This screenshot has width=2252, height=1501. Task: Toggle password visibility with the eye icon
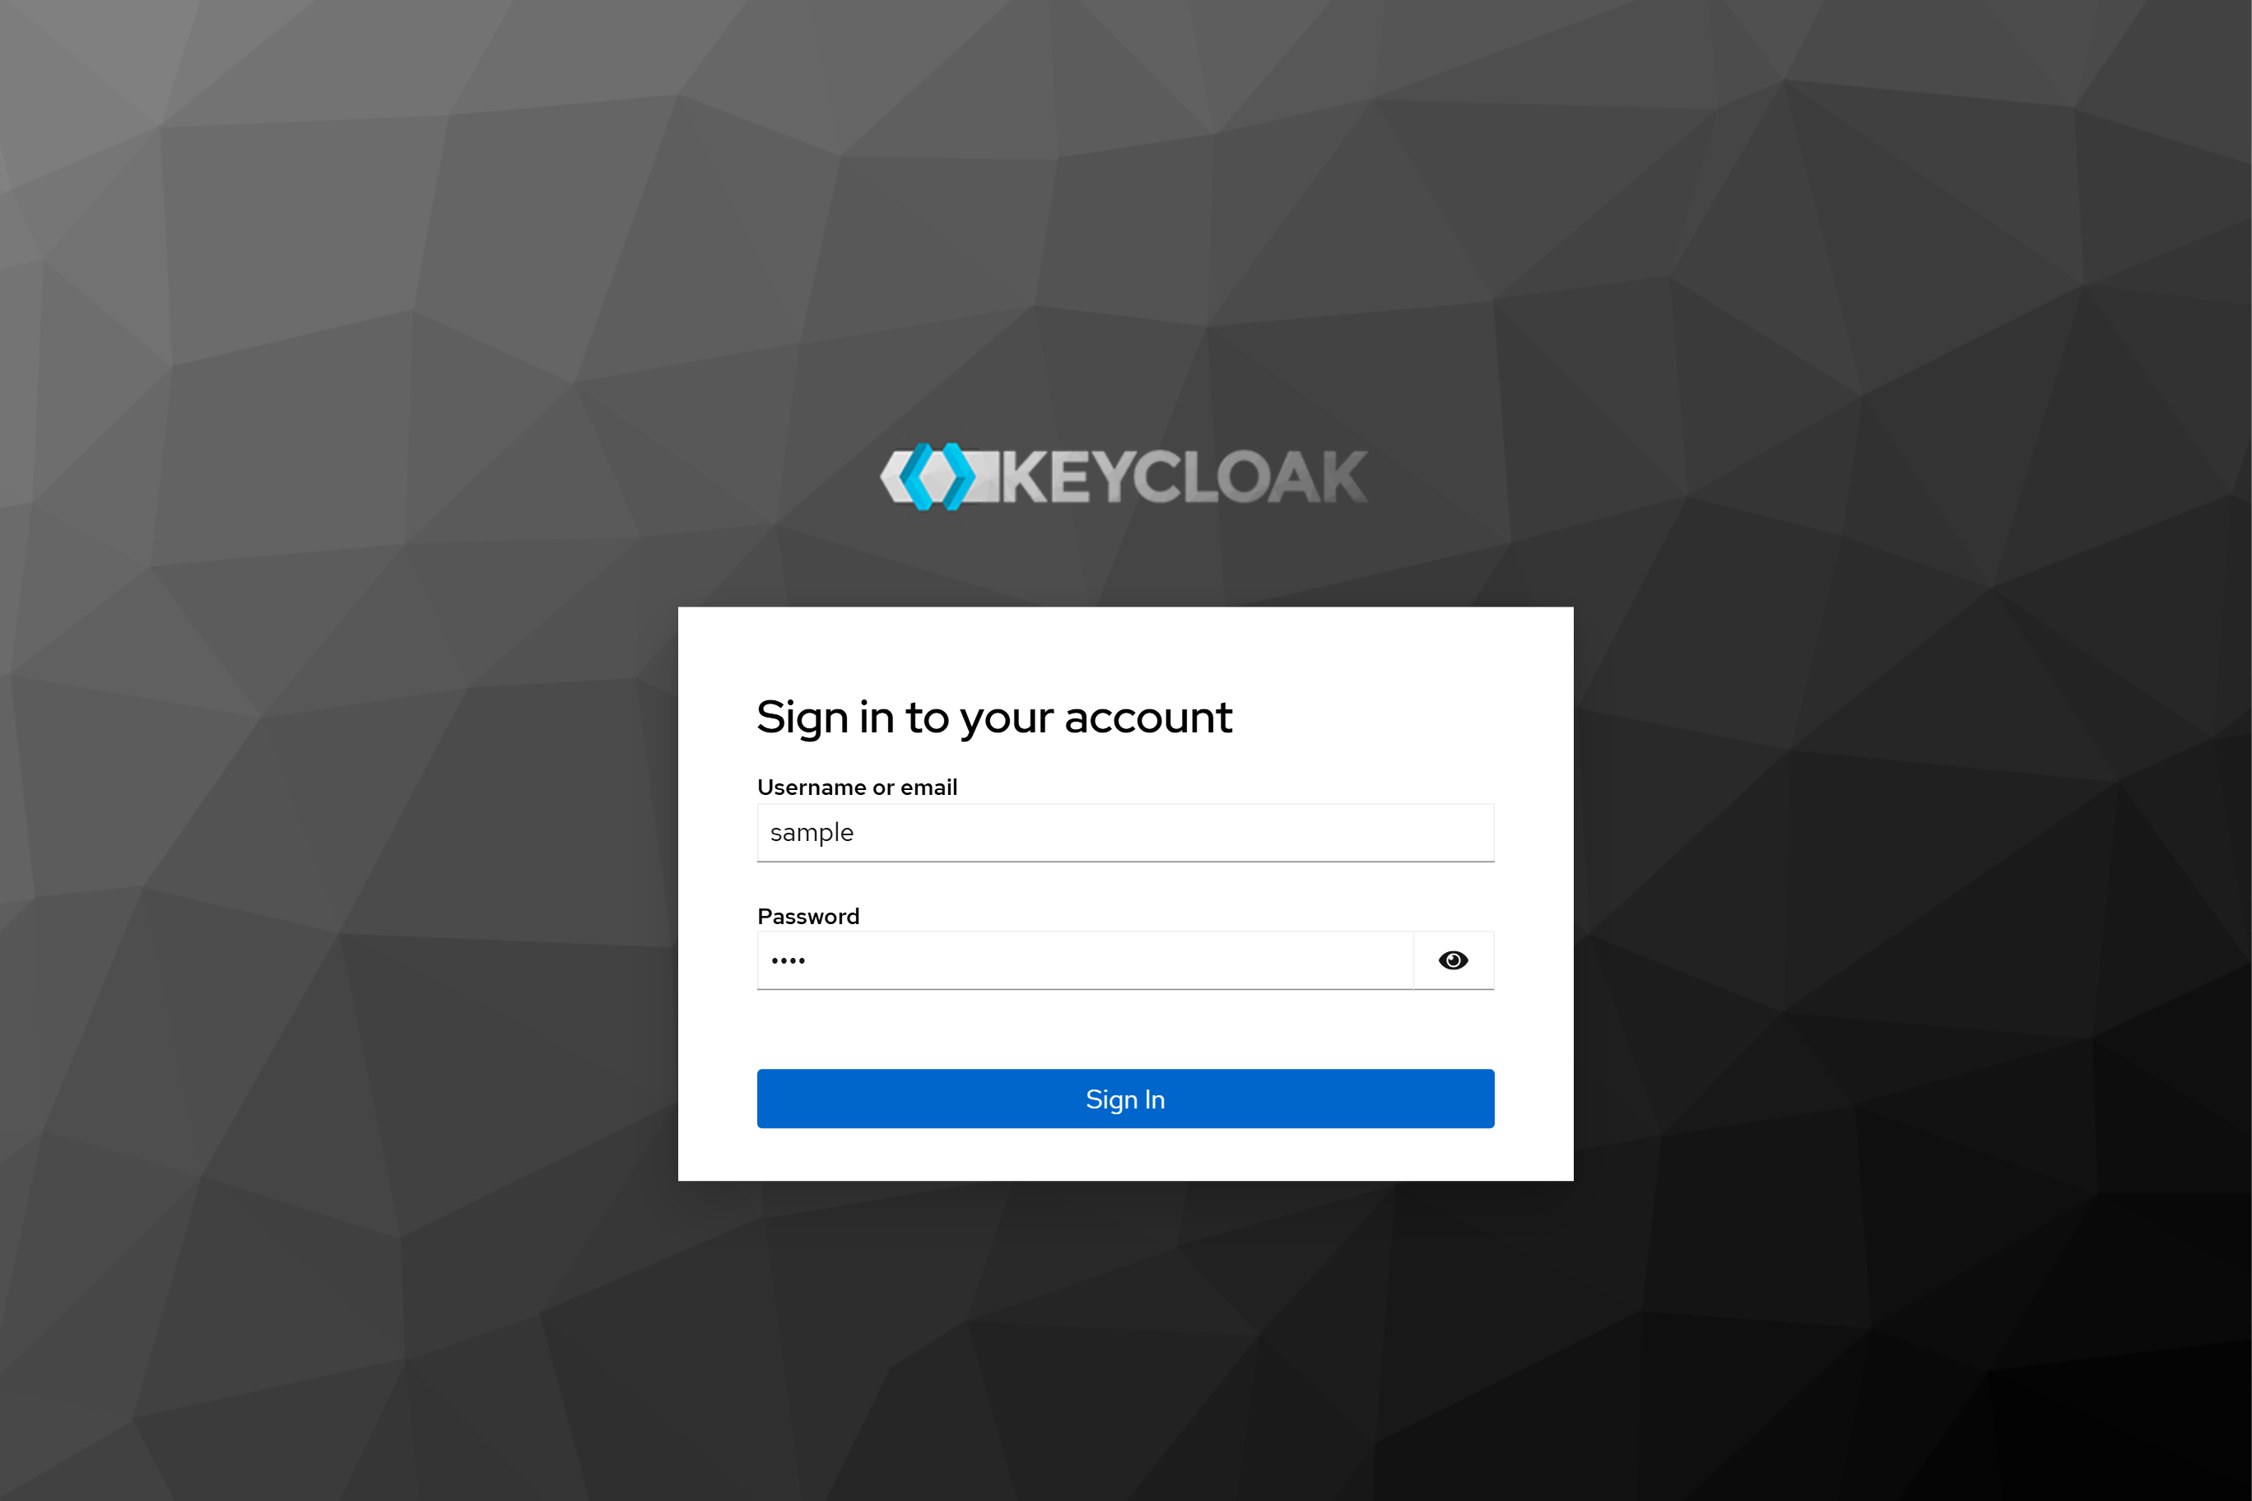(x=1453, y=960)
